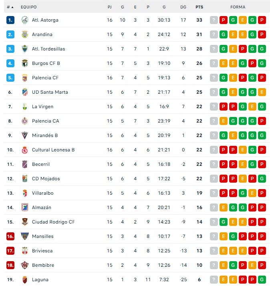Click the UD Santa Marta shield
The image size is (270, 286).
click(24, 92)
